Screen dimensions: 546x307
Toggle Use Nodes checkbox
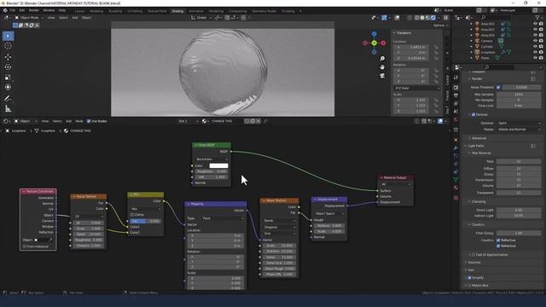coord(89,121)
